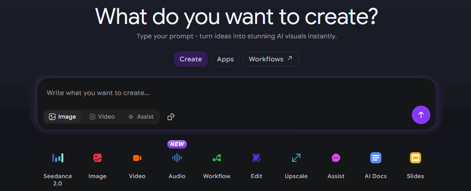The width and height of the screenshot is (471, 191).
Task: Open the Slides shortcut with yellow icon
Action: [416, 158]
